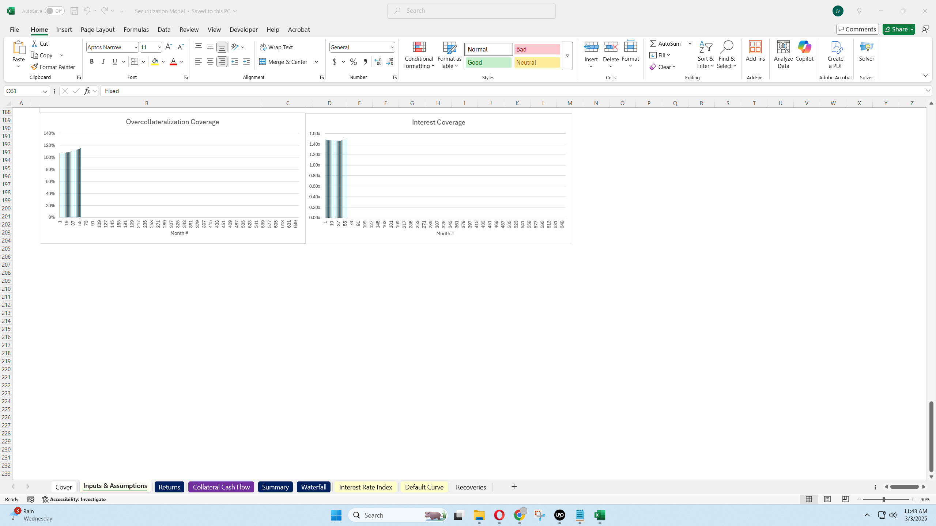Expand Merge & Center options arrow

click(x=316, y=62)
